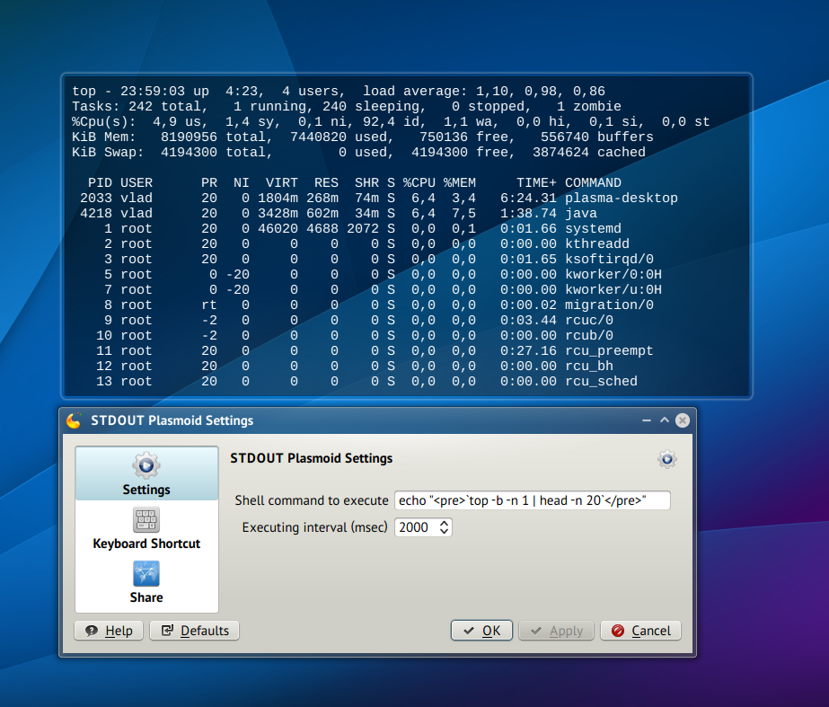
Task: Select the Settings page icon in sidebar
Action: pyautogui.click(x=146, y=465)
